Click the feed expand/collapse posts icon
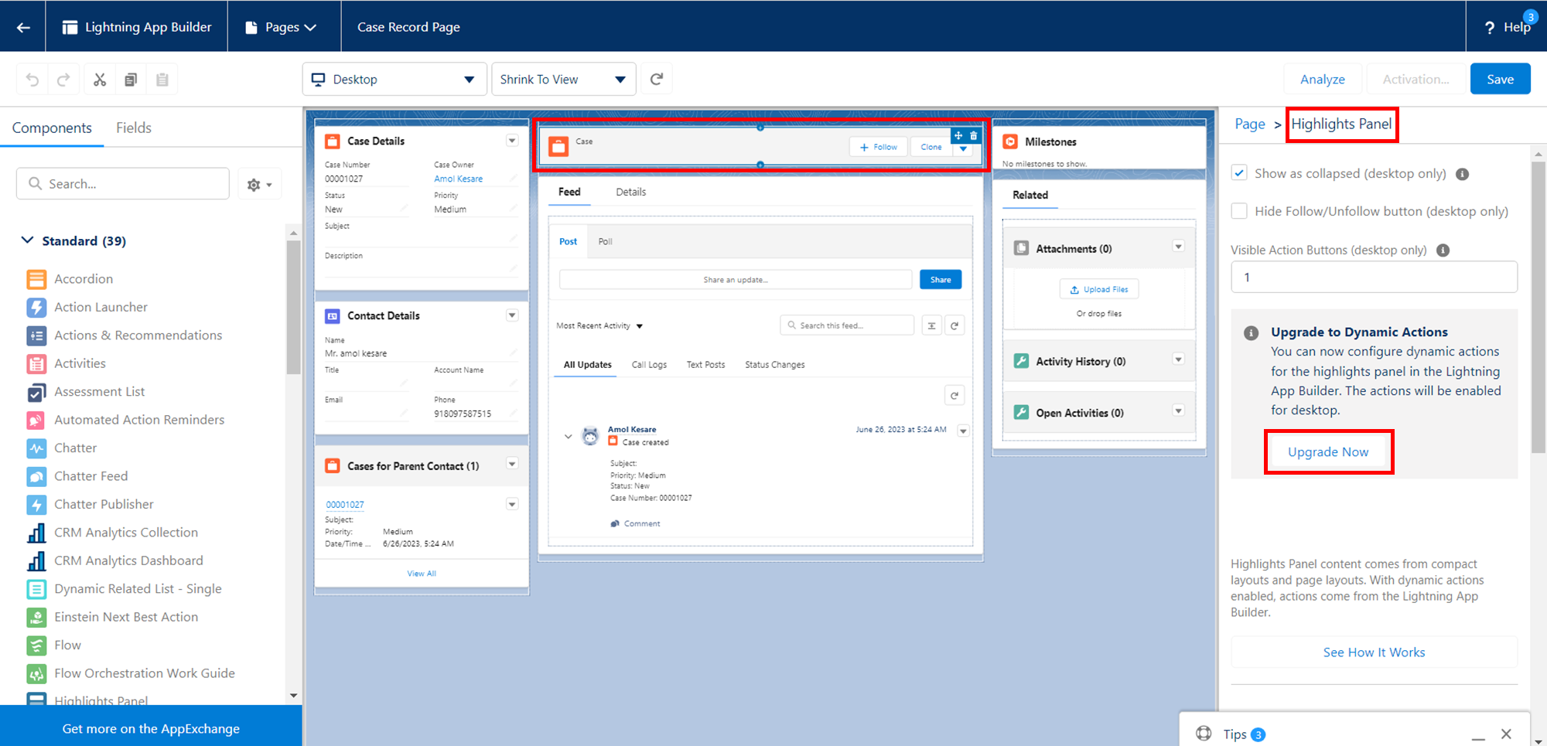Screen dimensions: 1547x746 [932, 326]
